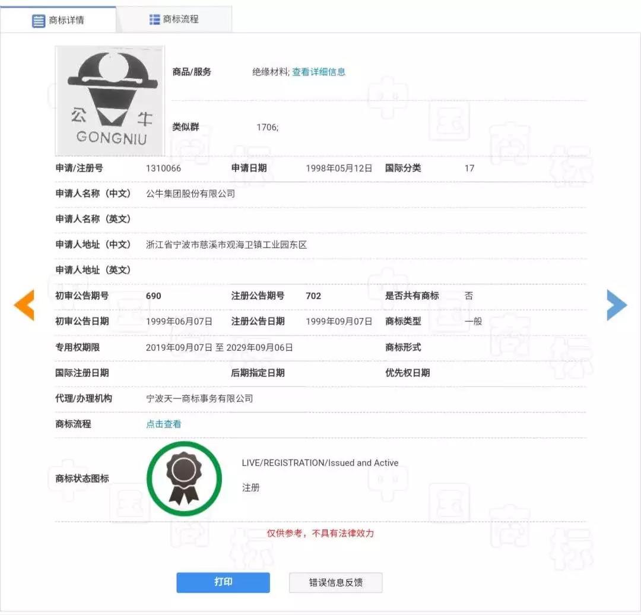Viewport: 641px width, 615px height.
Task: Select international class value 17
Action: (469, 168)
